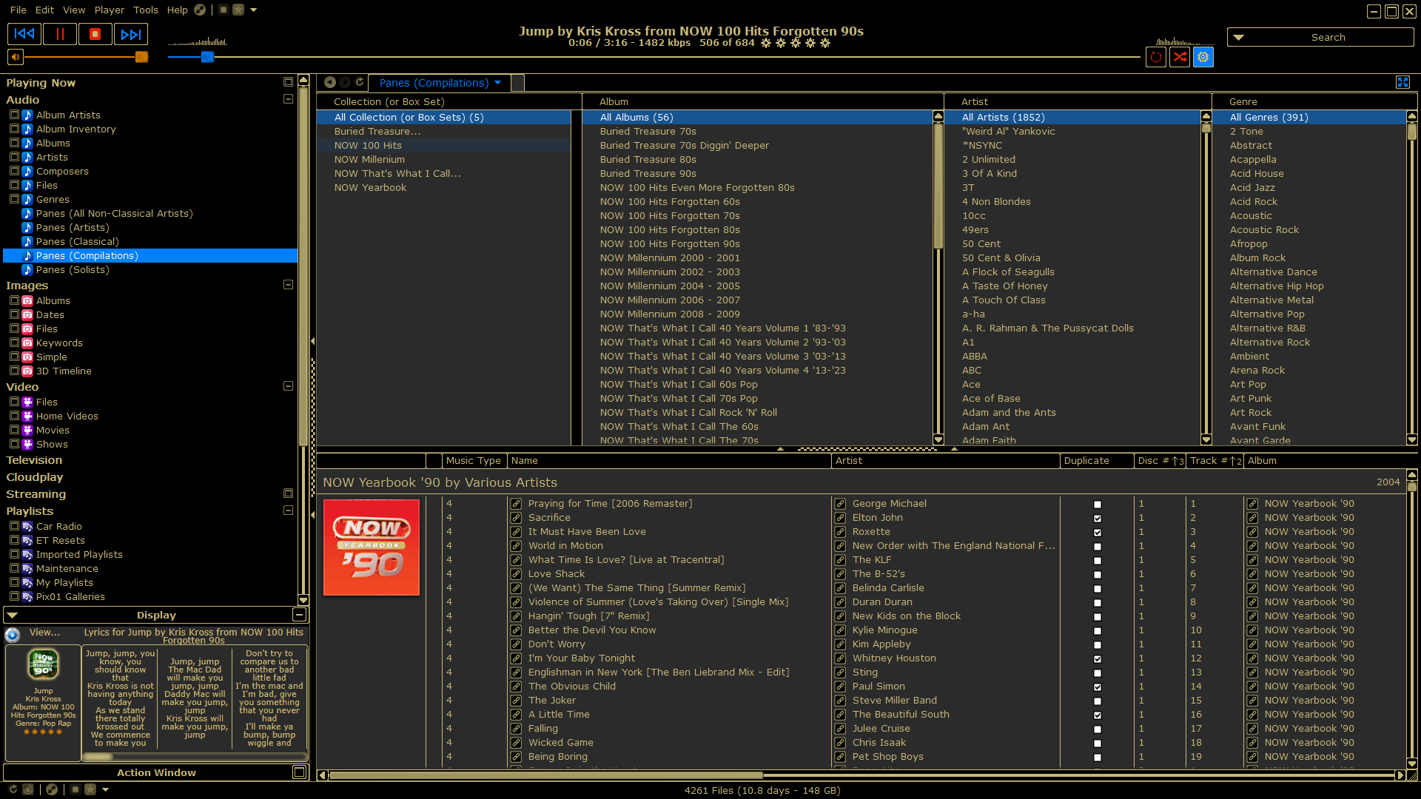Screen dimensions: 1421x799
Task: Click the bottom status bar refresh icon
Action: click(13, 789)
